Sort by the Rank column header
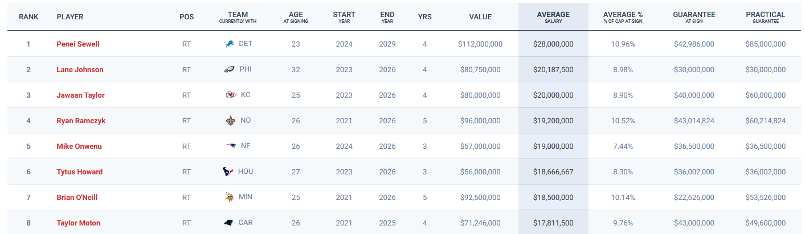805x234 pixels. click(x=28, y=17)
